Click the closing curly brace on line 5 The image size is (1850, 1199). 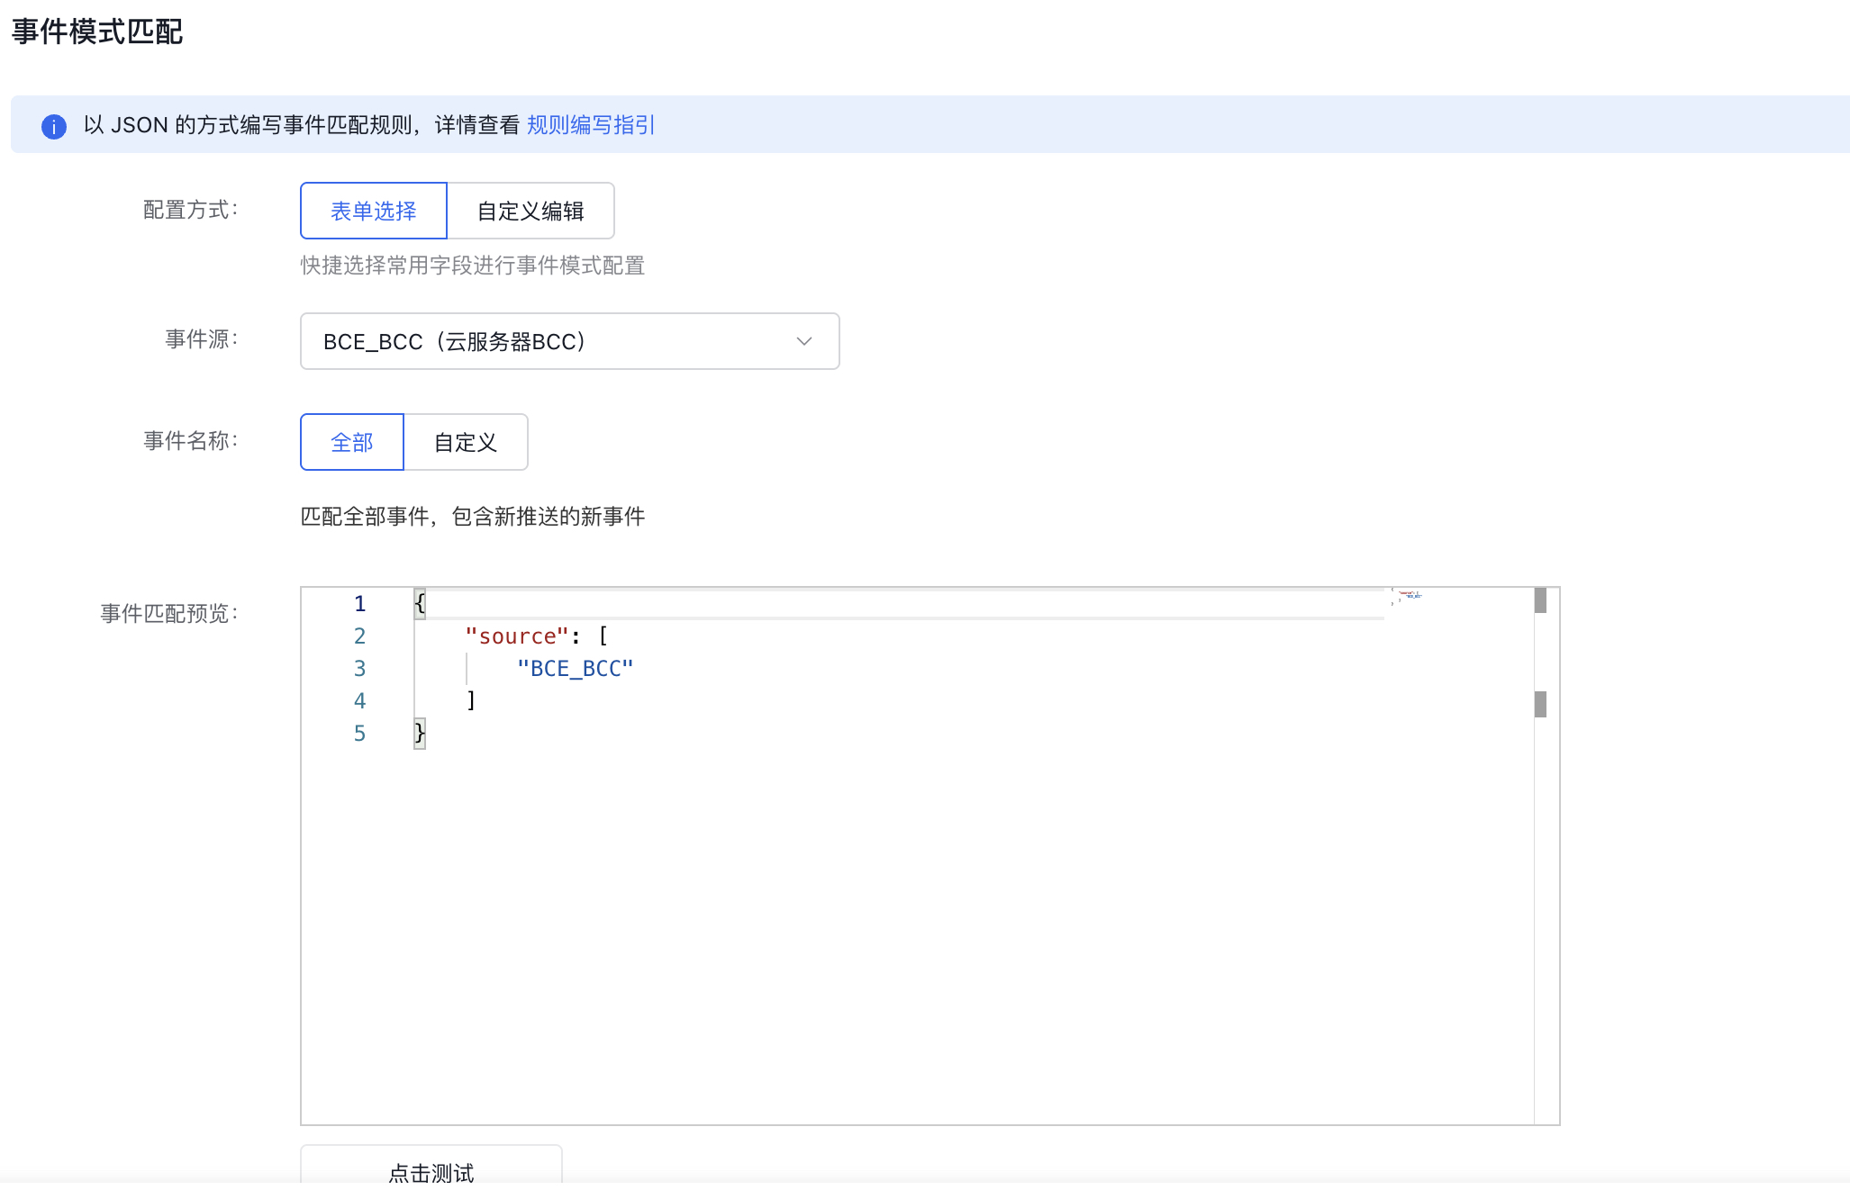click(x=420, y=733)
